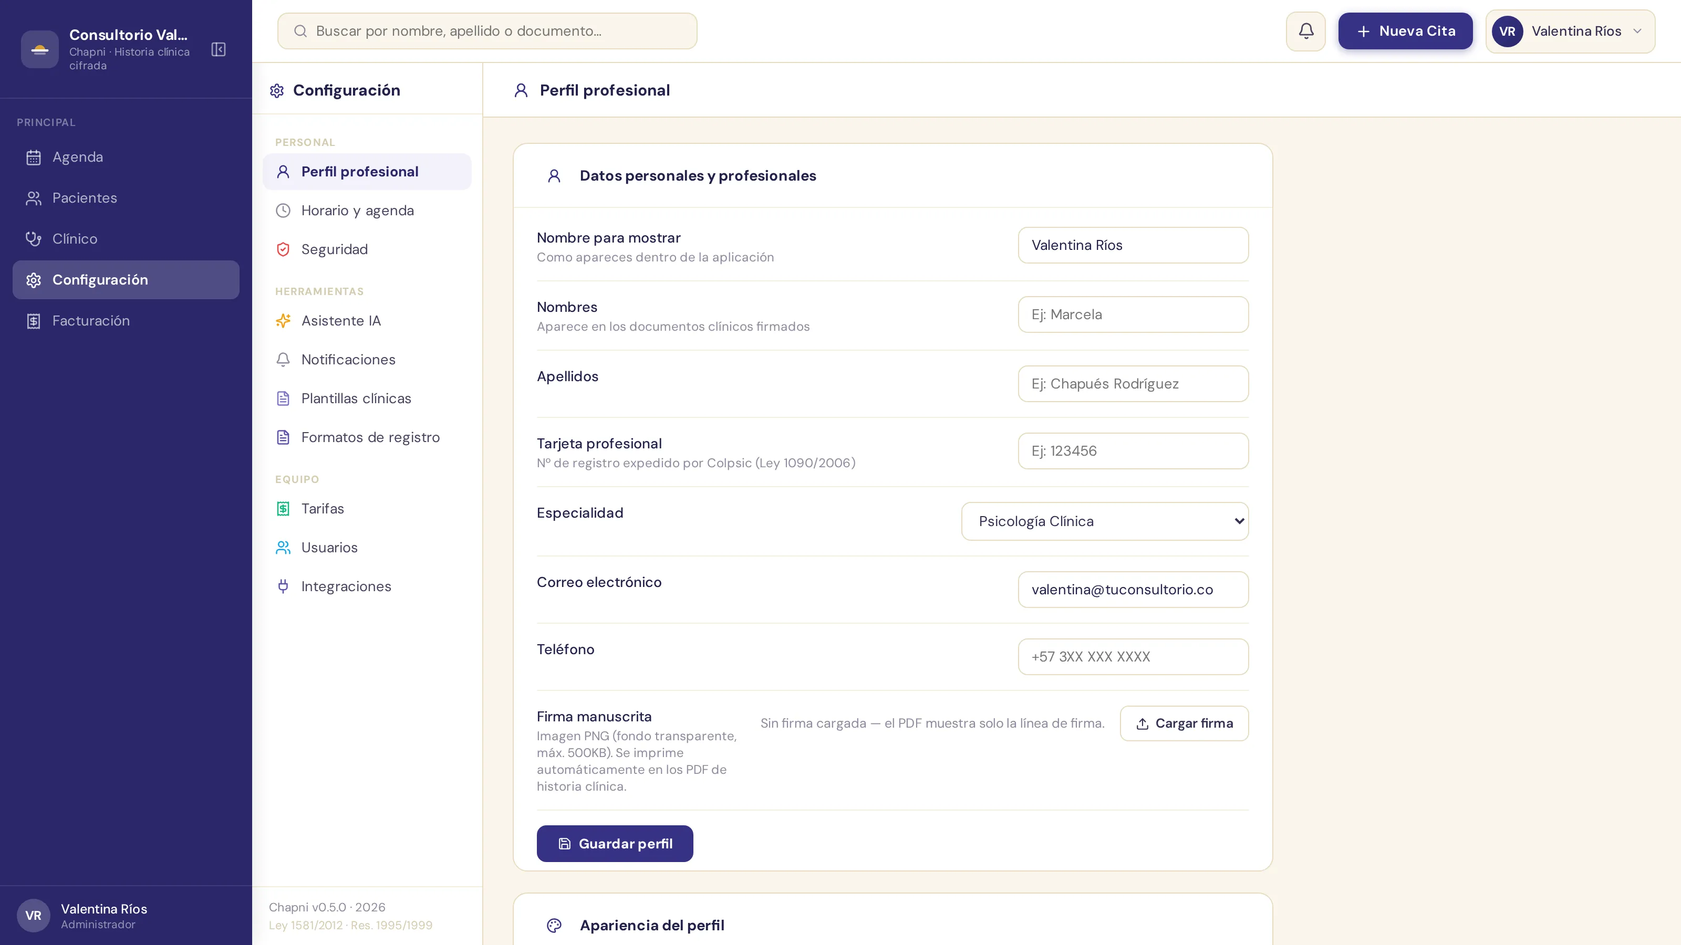
Task: Click the Integraciones plug icon
Action: (x=283, y=586)
